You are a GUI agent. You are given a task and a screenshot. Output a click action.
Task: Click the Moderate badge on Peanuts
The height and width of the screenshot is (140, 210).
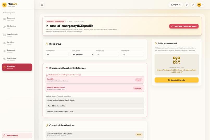coord(138,88)
